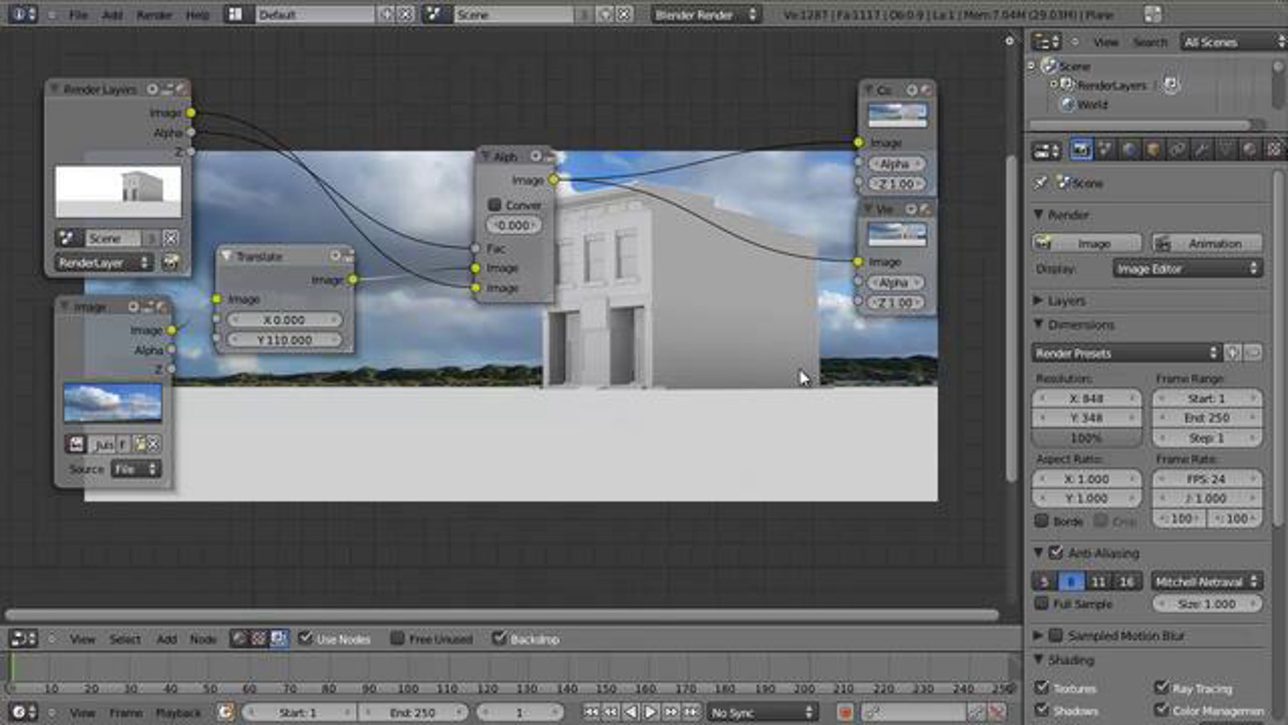This screenshot has height=725, width=1288.
Task: Click the auto keyframe record button
Action: 845,713
